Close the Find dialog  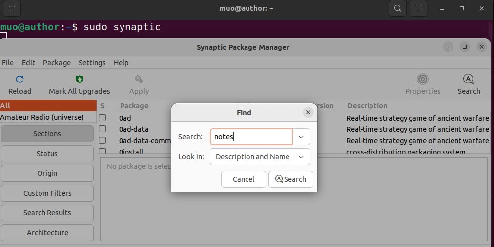tap(308, 112)
